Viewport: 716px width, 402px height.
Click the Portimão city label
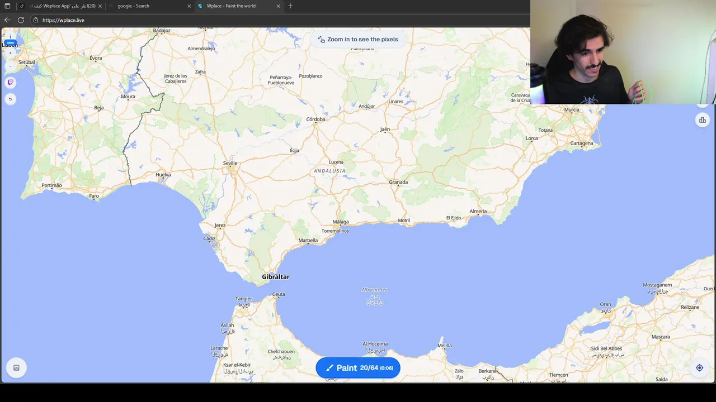coord(52,185)
